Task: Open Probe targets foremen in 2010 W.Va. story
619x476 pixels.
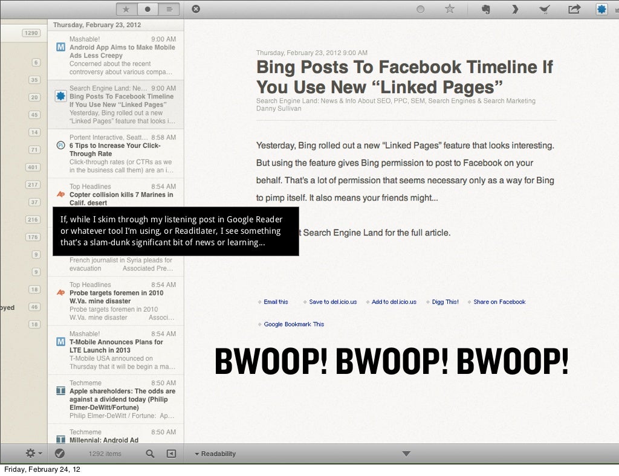Action: 115,301
